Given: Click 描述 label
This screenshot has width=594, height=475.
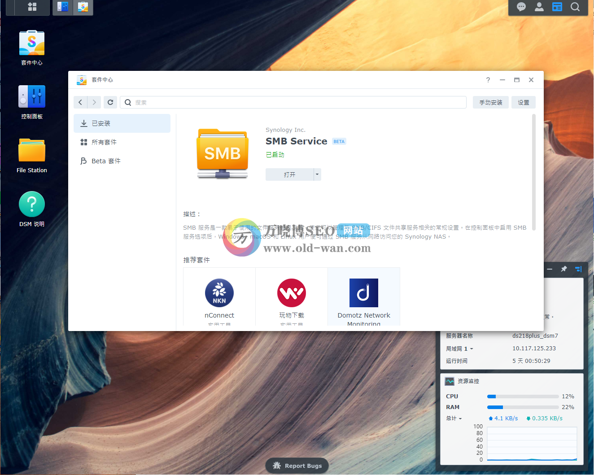Looking at the screenshot, I should click(x=192, y=214).
